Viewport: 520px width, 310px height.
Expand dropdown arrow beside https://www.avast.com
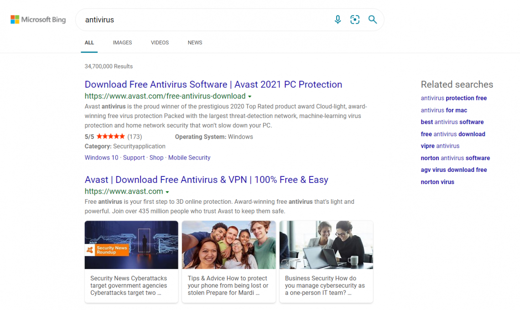pyautogui.click(x=167, y=192)
